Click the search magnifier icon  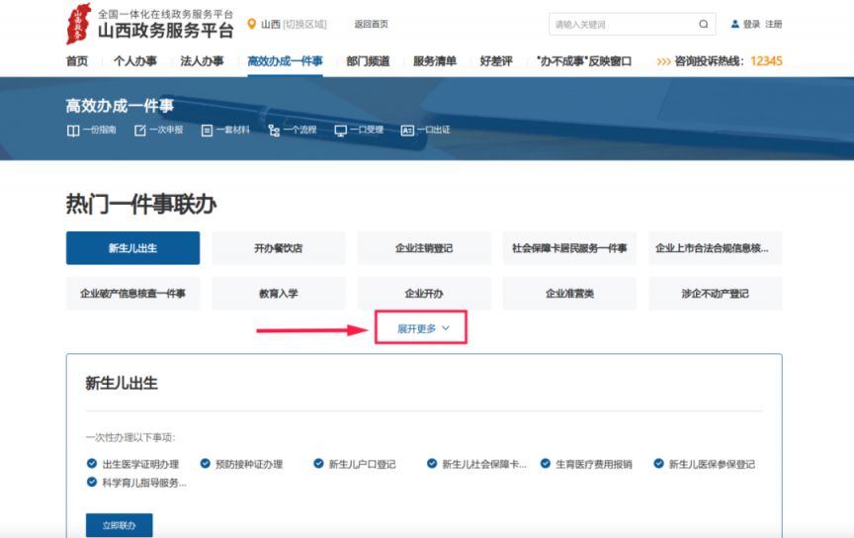coord(703,24)
